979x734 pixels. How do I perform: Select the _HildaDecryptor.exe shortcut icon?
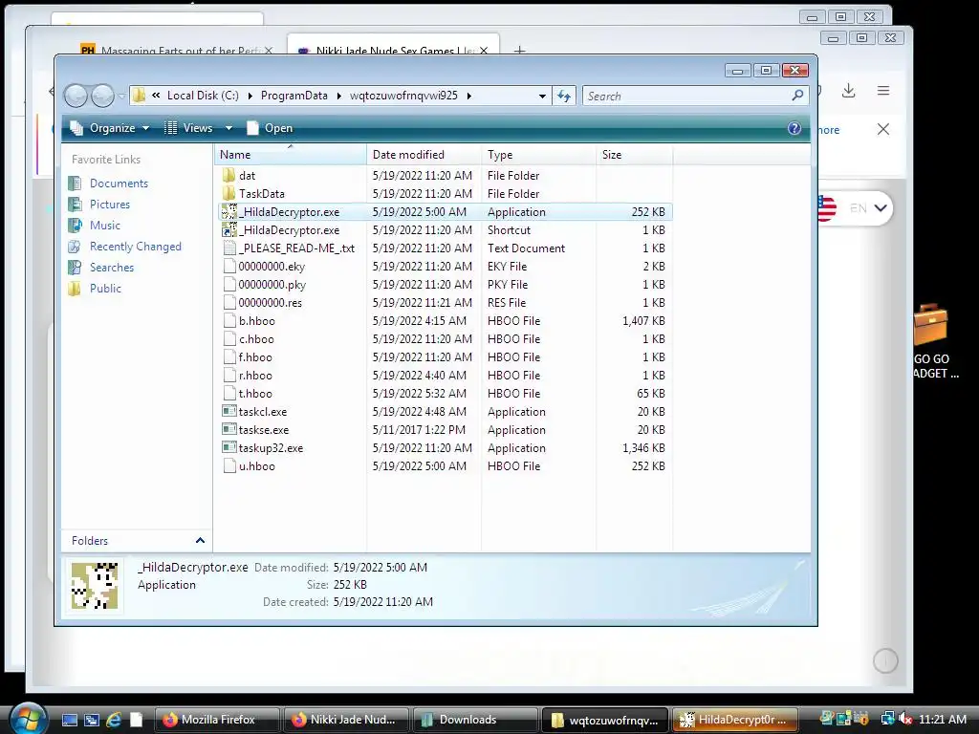click(x=229, y=229)
